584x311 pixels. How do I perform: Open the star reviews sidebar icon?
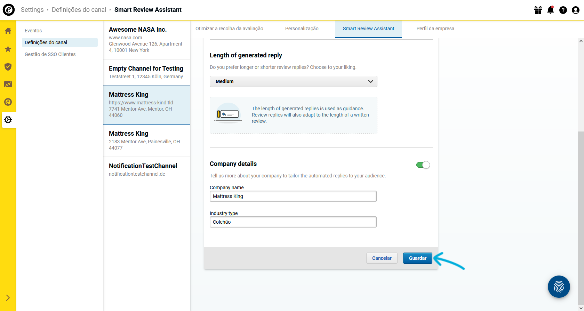pyautogui.click(x=8, y=49)
